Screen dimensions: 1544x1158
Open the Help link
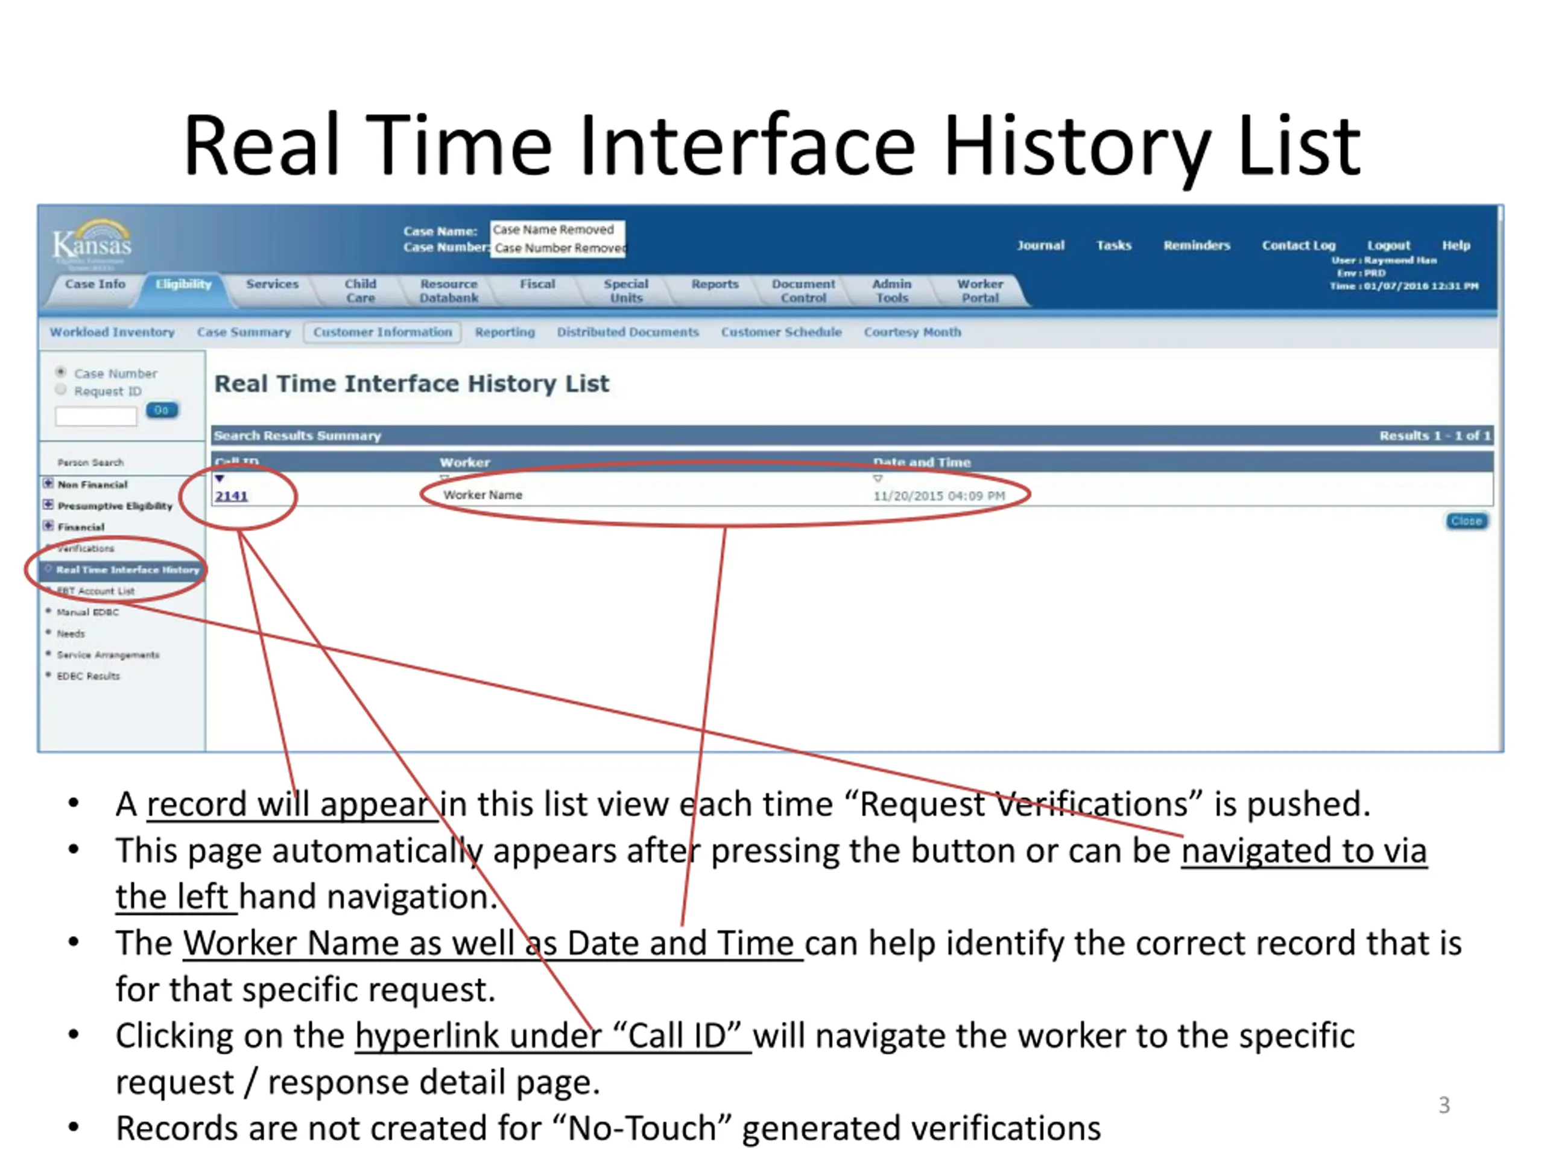pyautogui.click(x=1457, y=245)
